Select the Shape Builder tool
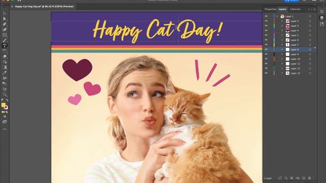The image size is (326, 183). coord(5,62)
